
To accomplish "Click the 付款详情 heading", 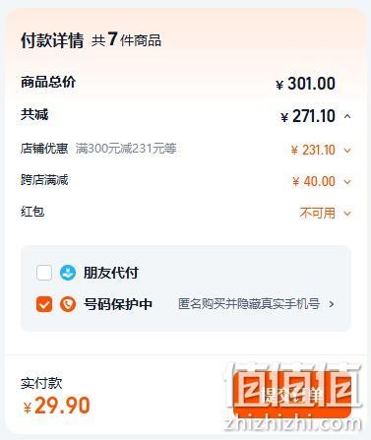I will [52, 40].
